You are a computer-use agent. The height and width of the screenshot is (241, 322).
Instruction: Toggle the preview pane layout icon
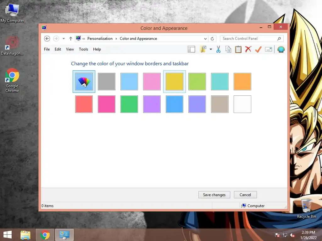191,49
